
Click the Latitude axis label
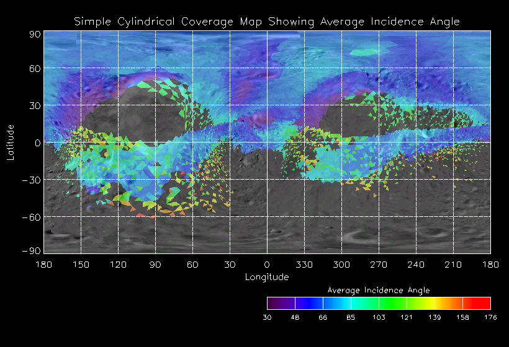tap(11, 143)
